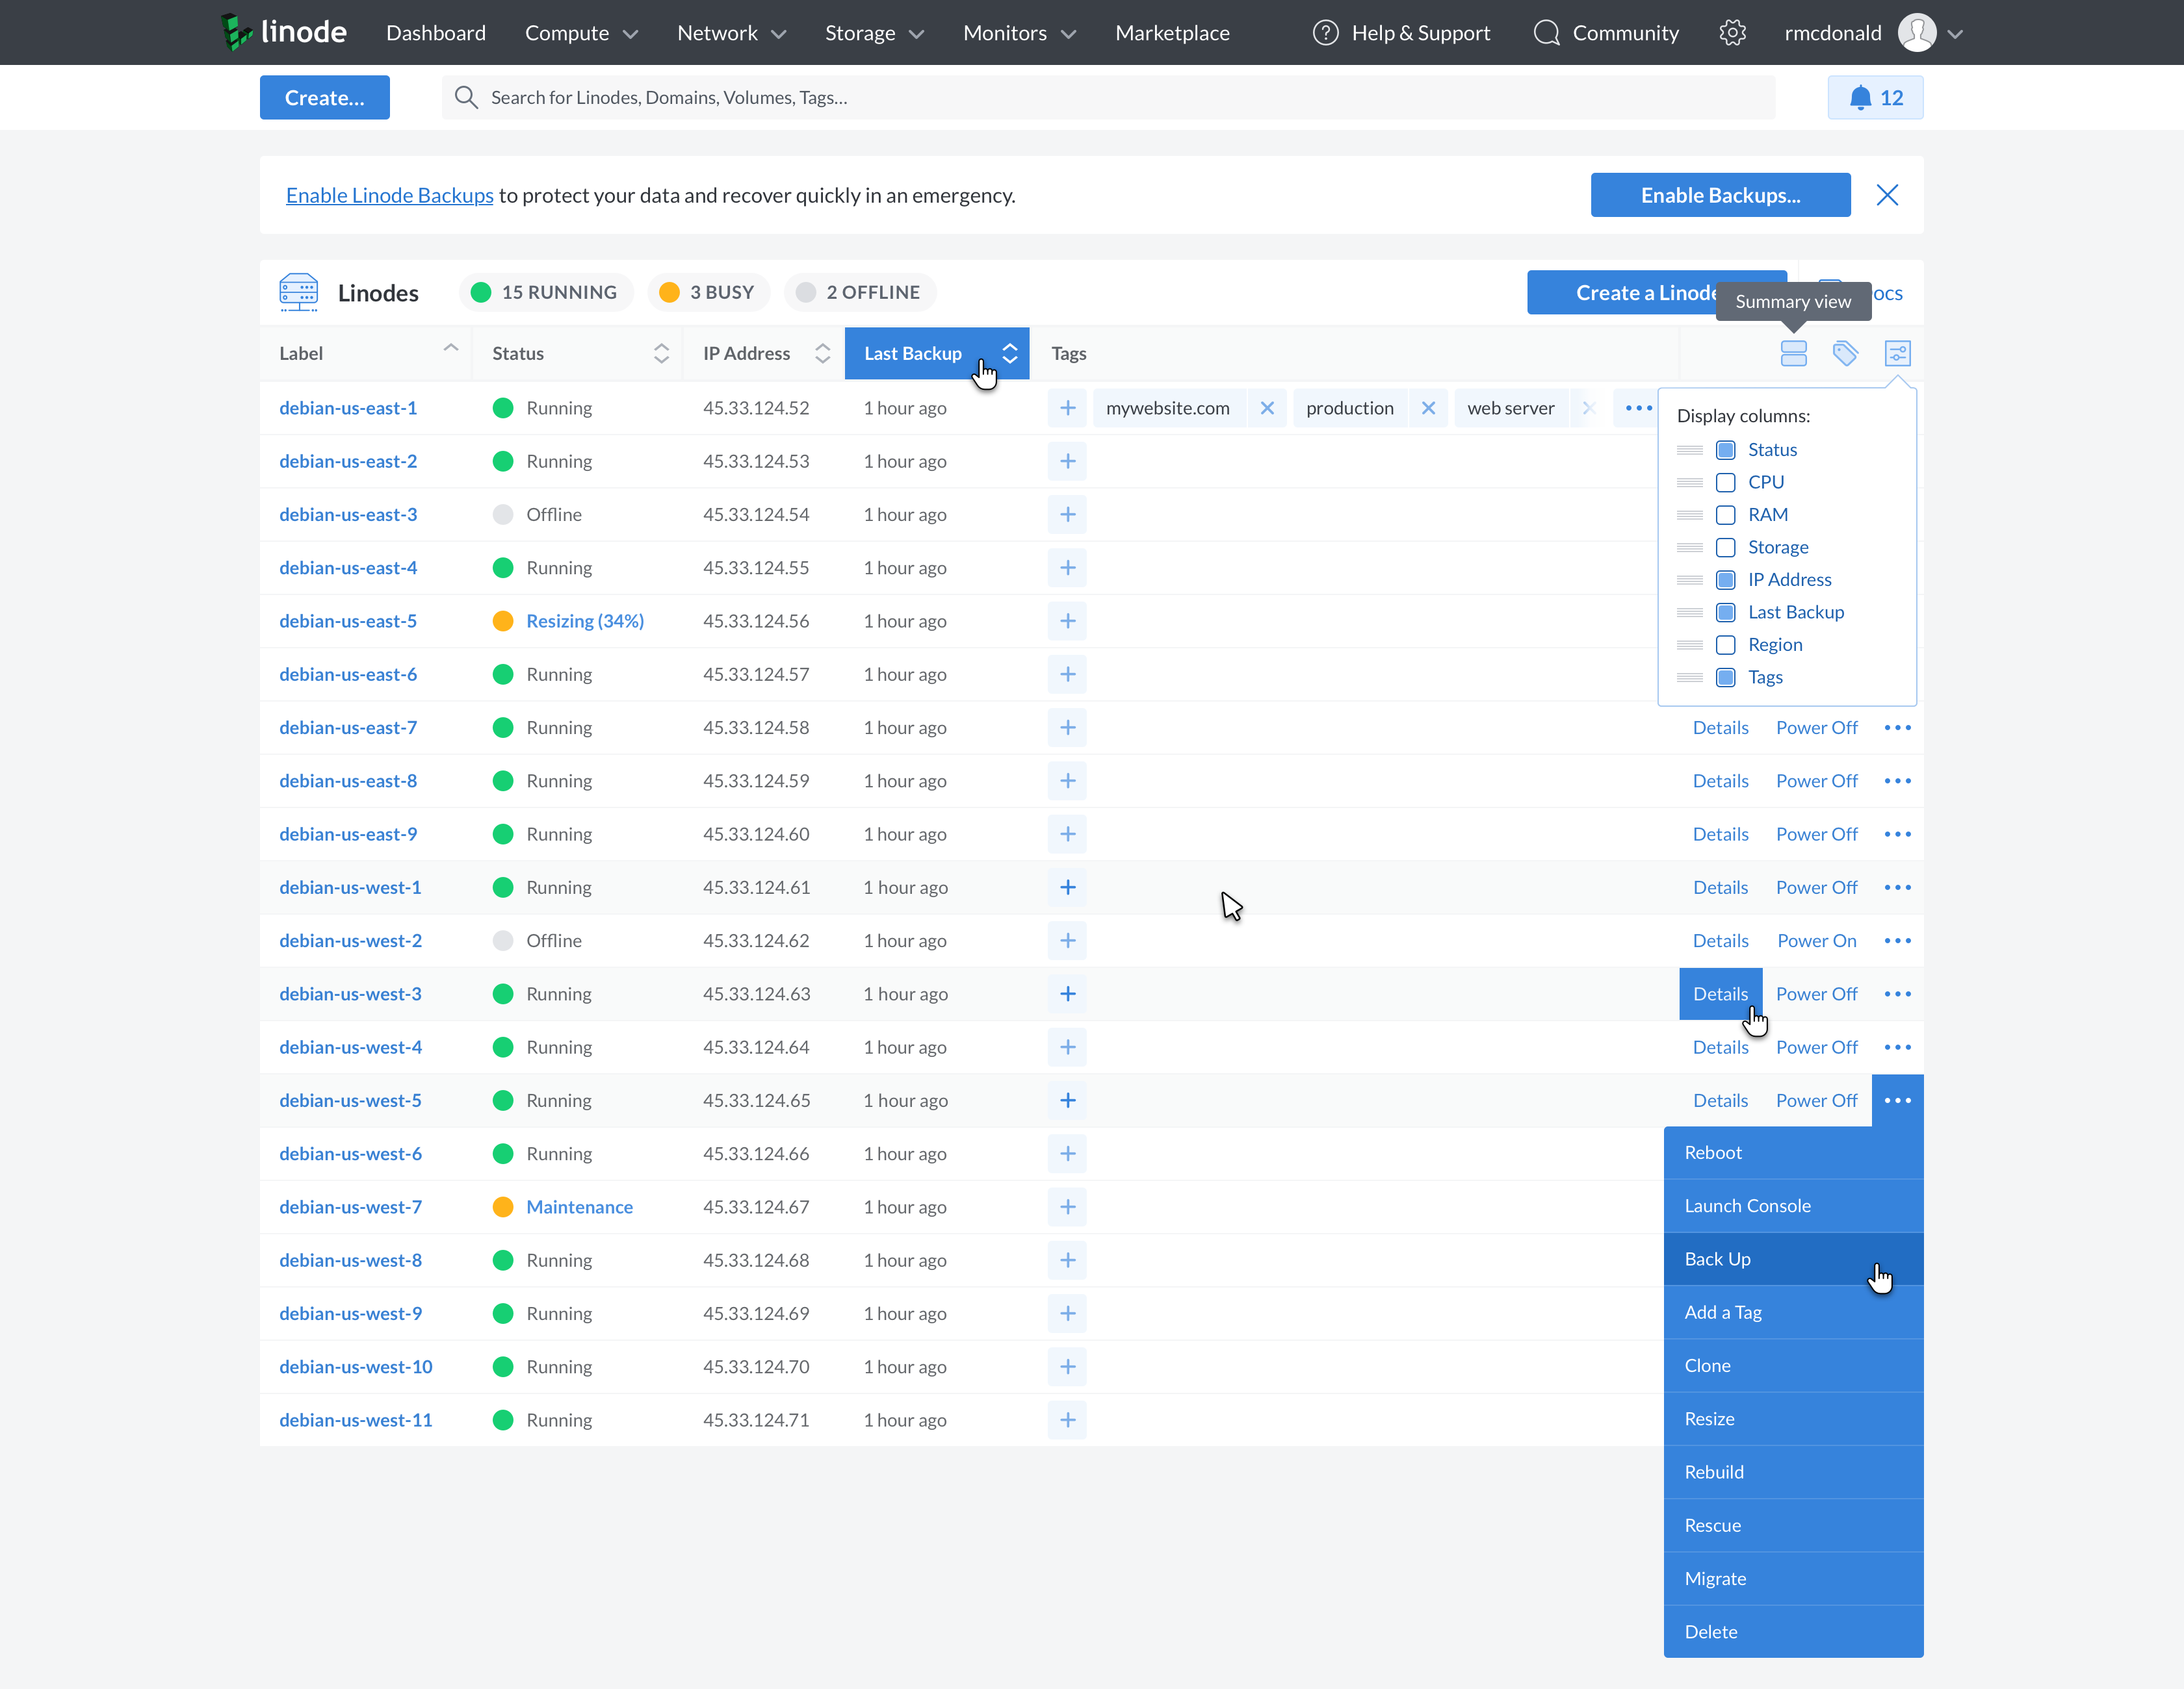Click the Resizing (34%) status link
The image size is (2184, 1689).
coord(585,620)
